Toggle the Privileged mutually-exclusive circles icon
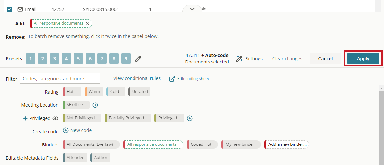The height and width of the screenshot is (165, 384). tap(55, 118)
